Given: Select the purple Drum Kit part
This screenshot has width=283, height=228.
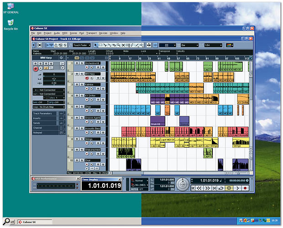Looking at the screenshot, I should pyautogui.click(x=157, y=121).
